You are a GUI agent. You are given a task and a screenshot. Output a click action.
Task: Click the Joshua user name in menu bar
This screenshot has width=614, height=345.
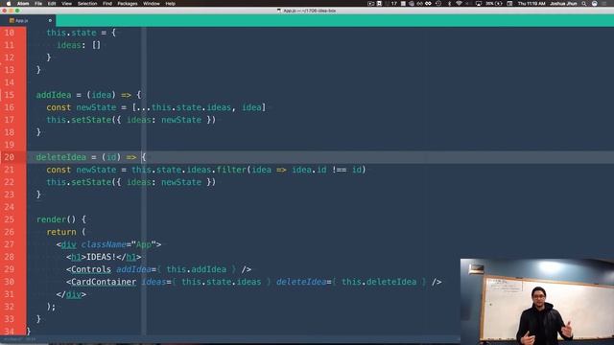(563, 4)
